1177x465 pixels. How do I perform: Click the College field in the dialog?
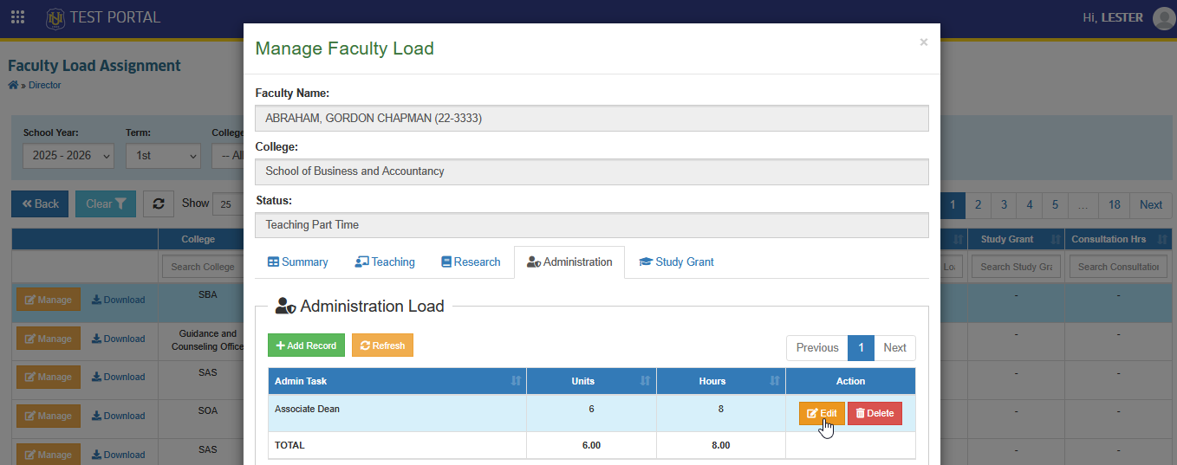coord(592,171)
